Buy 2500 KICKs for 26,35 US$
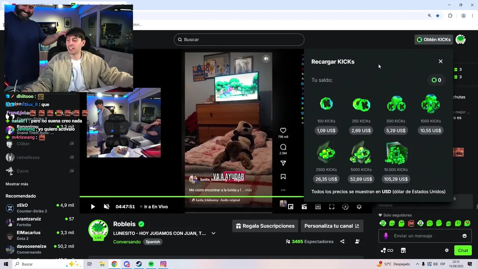The height and width of the screenshot is (269, 478). [326, 179]
